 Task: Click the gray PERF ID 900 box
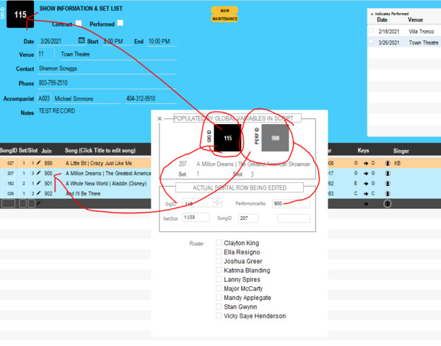[275, 138]
